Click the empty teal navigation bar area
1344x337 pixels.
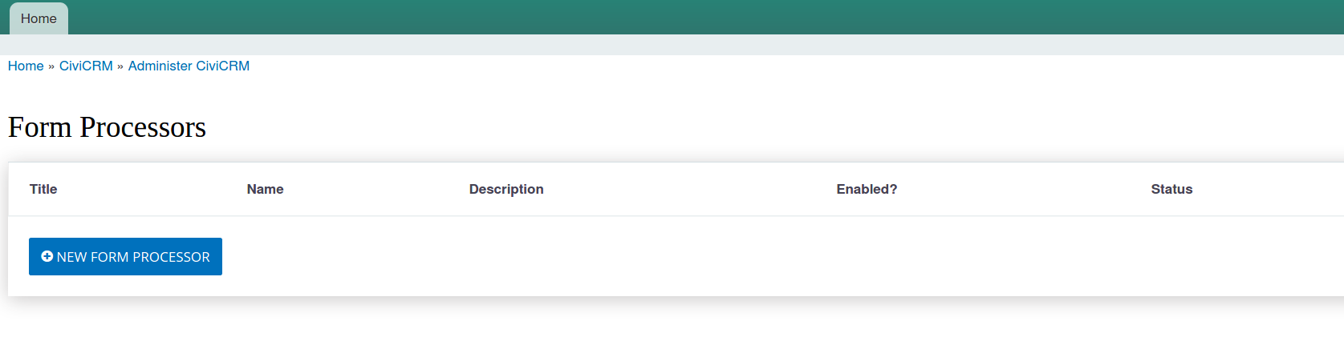click(706, 17)
